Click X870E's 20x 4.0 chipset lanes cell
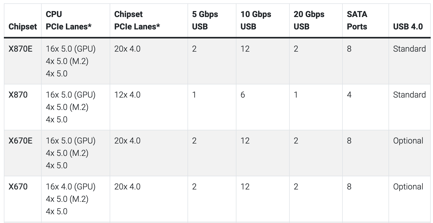This screenshot has width=433, height=223. pos(127,49)
